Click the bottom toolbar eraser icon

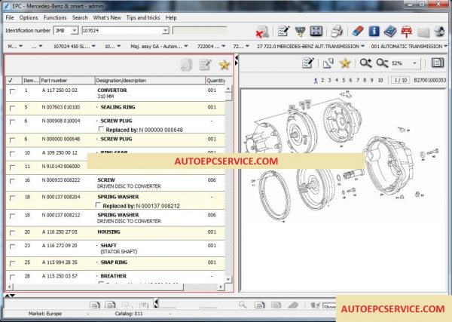(293, 305)
